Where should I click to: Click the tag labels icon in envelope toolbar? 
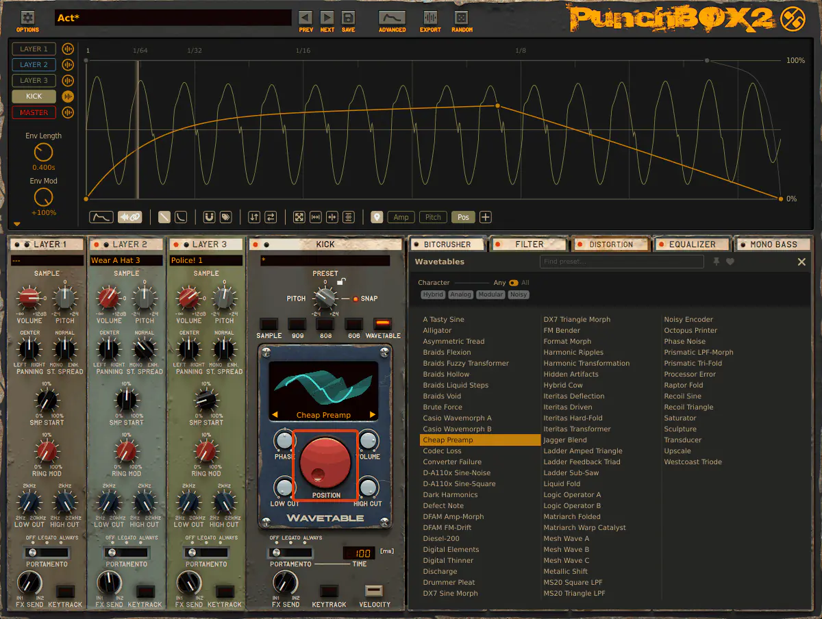tap(225, 217)
